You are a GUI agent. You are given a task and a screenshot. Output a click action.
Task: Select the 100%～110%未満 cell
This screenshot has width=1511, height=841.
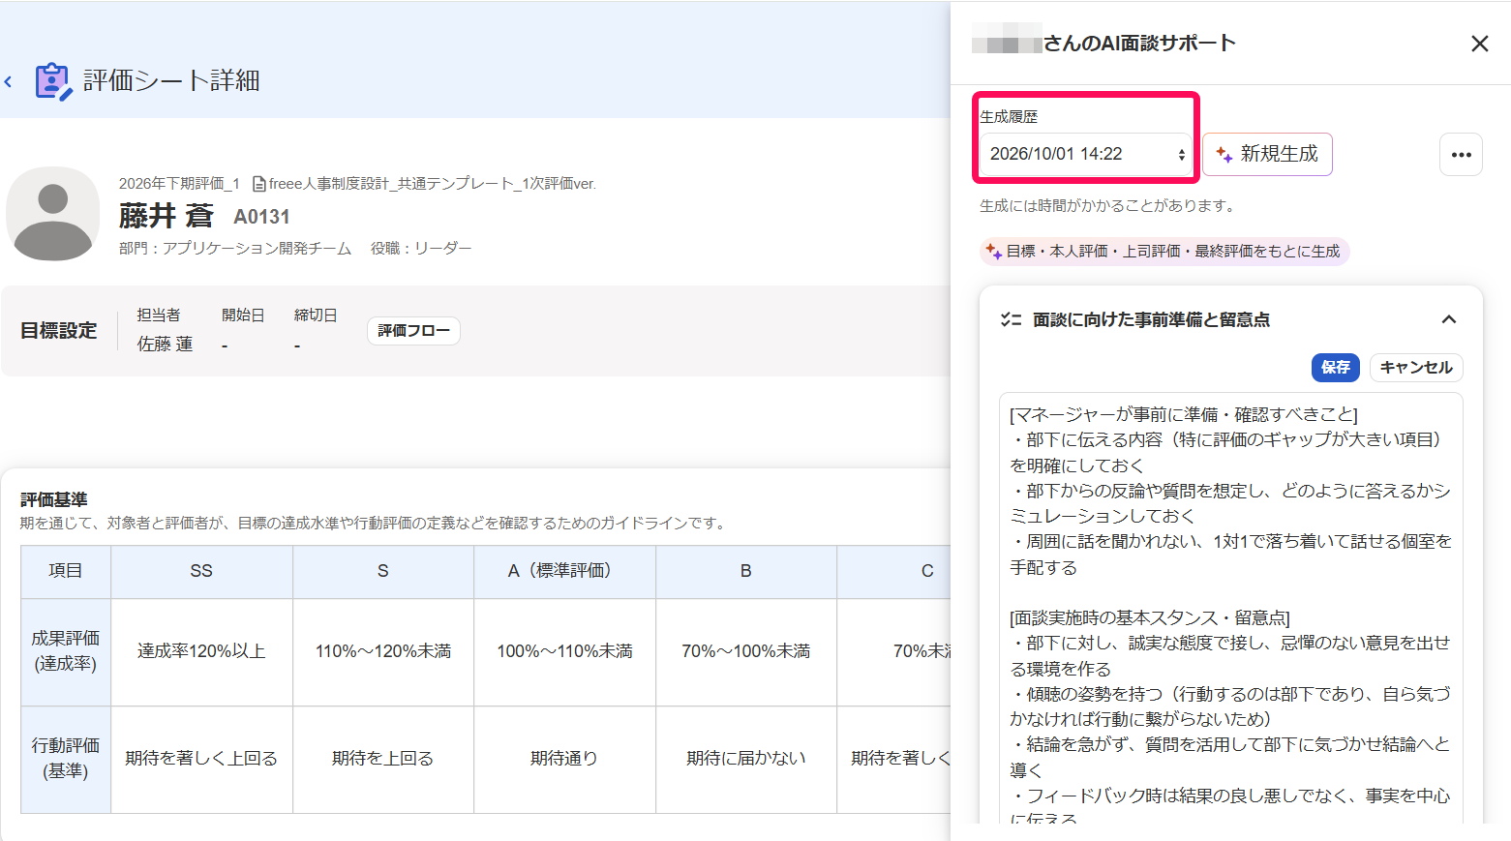click(564, 652)
